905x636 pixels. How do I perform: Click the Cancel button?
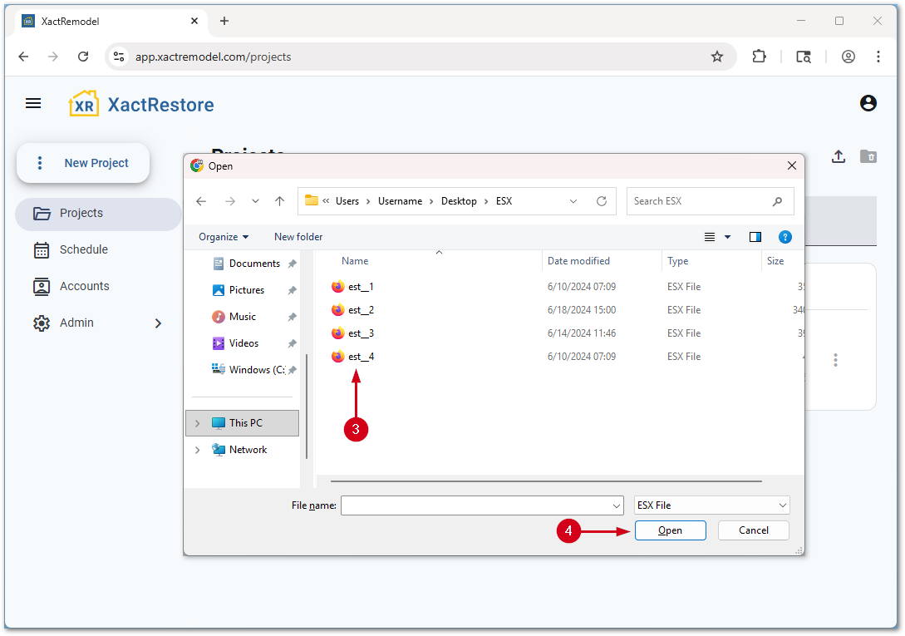[x=753, y=530]
